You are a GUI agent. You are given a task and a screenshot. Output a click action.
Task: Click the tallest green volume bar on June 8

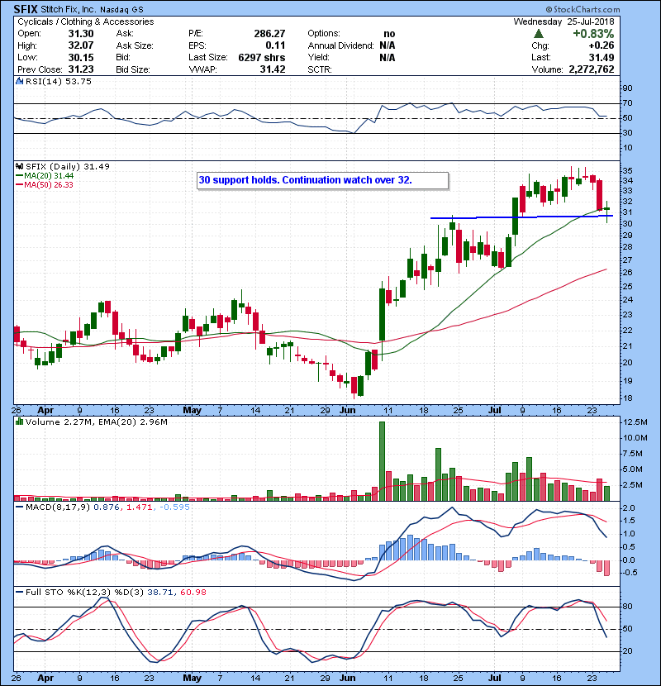point(382,461)
